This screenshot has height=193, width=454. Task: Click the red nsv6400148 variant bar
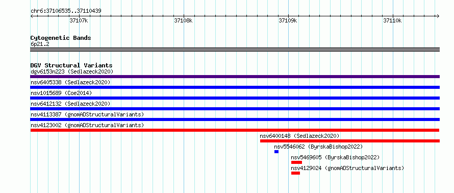pos(350,141)
